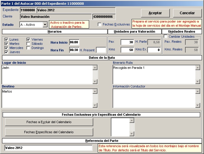Click Destino scroll down arrow

coord(95,105)
